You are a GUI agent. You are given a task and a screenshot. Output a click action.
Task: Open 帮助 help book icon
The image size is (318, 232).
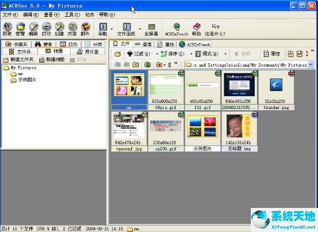pos(197,27)
